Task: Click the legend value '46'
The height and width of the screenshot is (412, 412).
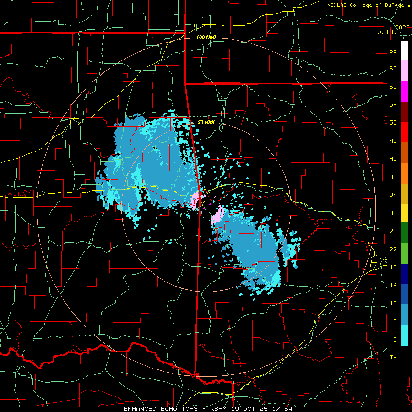Action: pos(393,141)
